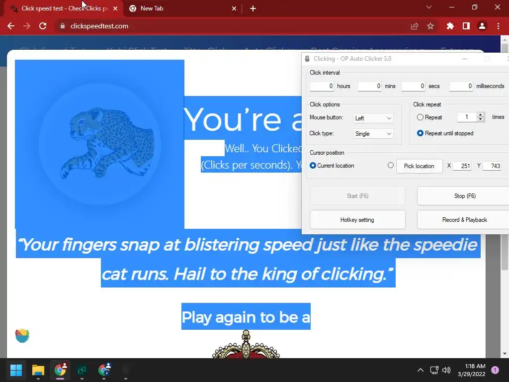Open the Click type dropdown
This screenshot has height=382, width=509.
(373, 134)
